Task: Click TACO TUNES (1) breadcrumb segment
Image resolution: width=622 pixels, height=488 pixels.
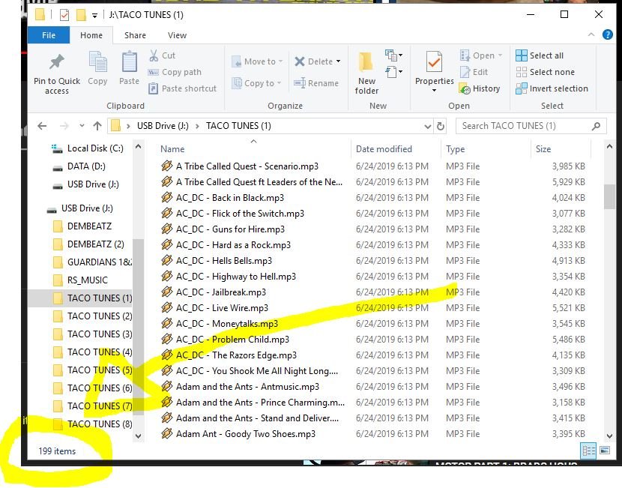Action: 238,126
